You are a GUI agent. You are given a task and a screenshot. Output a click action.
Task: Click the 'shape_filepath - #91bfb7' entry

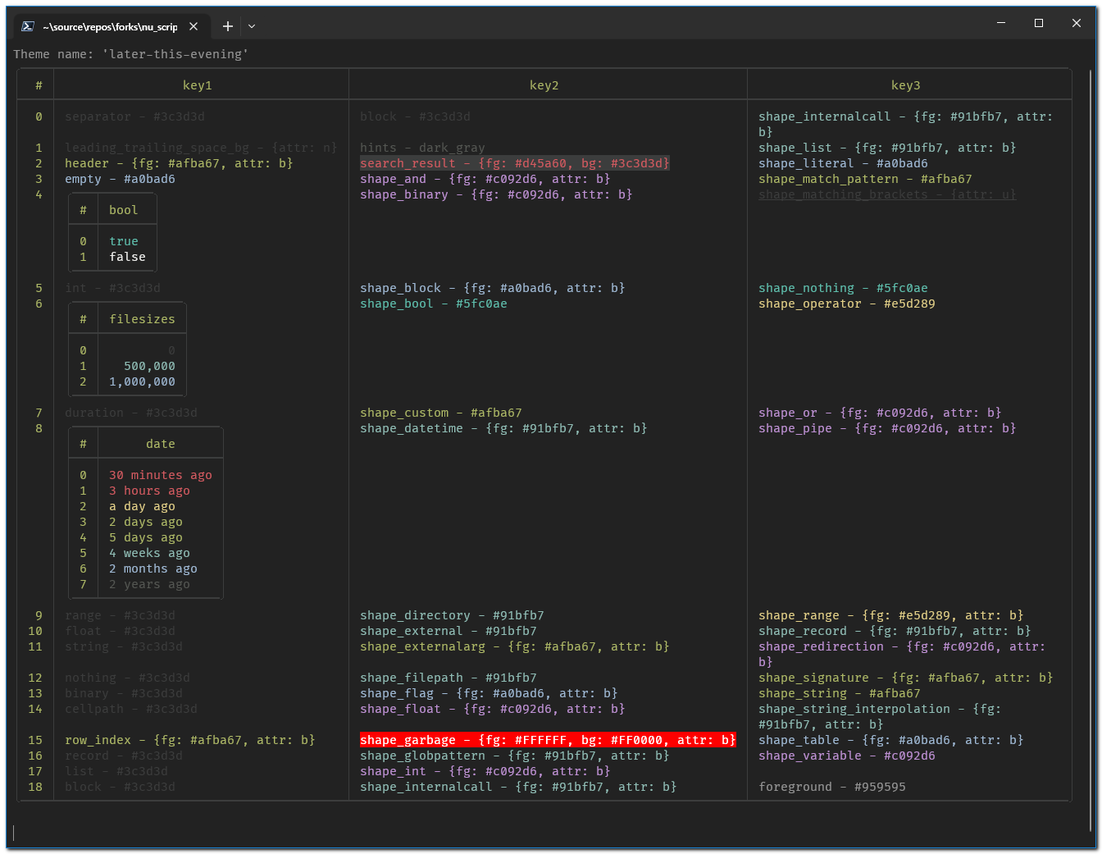click(x=449, y=678)
